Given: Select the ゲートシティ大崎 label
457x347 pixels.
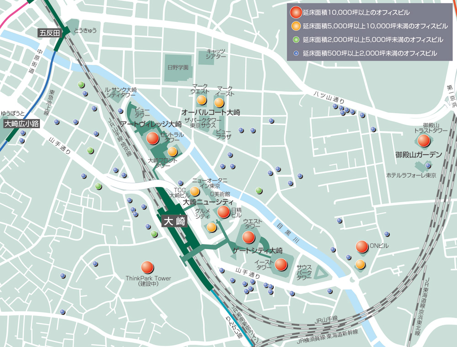Looking at the screenshot, I should point(258,250).
